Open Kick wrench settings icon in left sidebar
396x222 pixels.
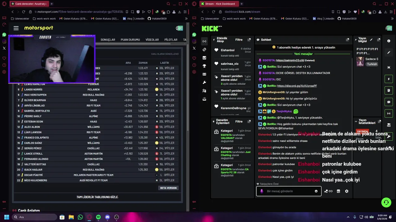tap(204, 83)
